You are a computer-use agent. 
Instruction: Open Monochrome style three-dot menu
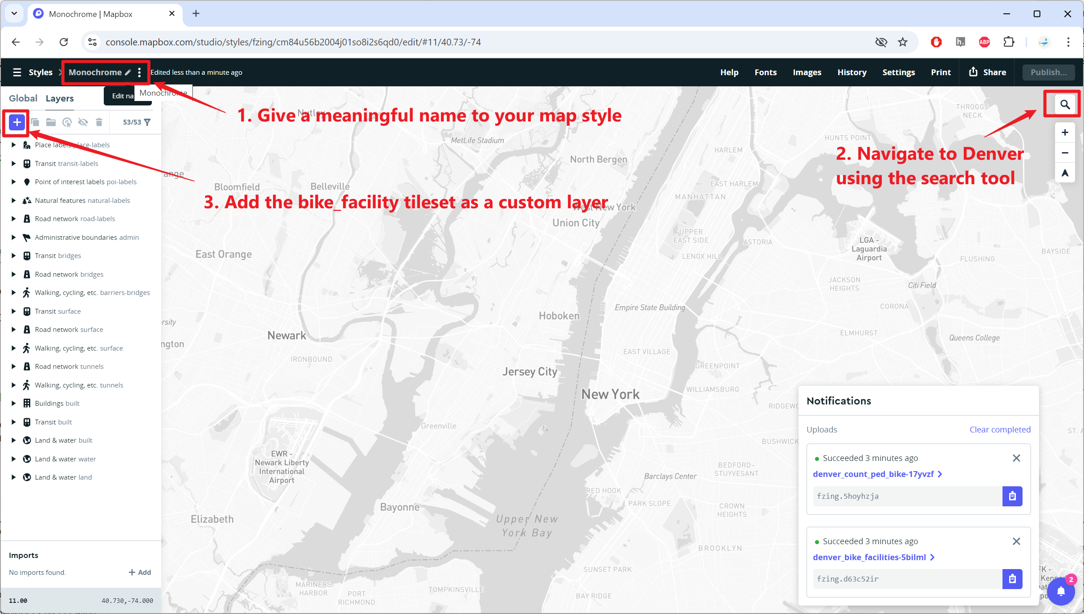pos(139,72)
